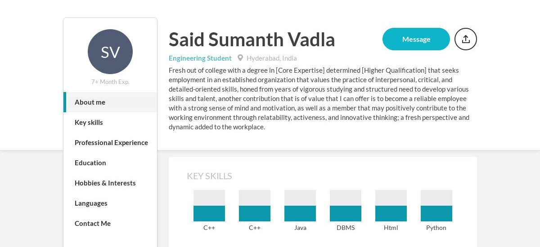Click the Python skill level bar
The width and height of the screenshot is (540, 247).
tap(436, 206)
